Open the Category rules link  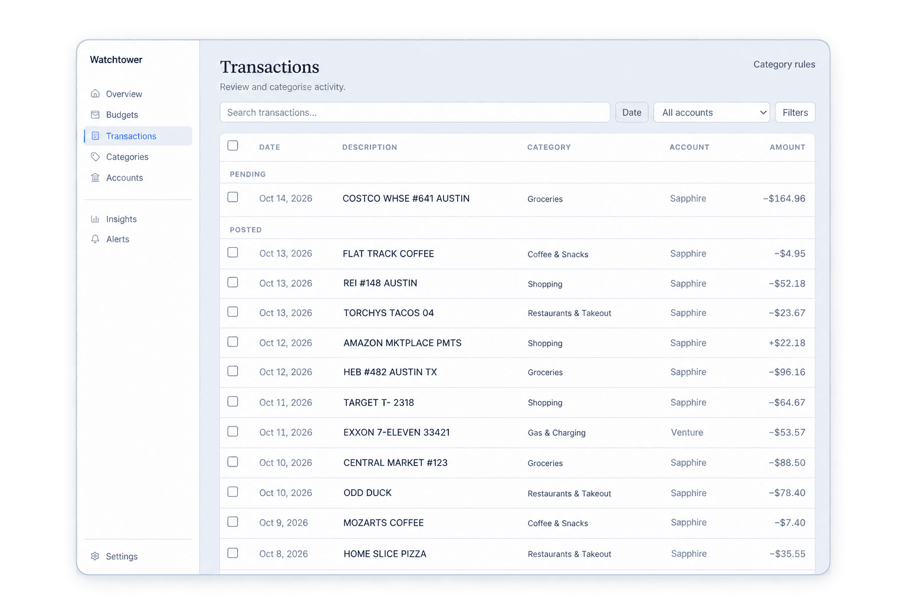coord(784,64)
